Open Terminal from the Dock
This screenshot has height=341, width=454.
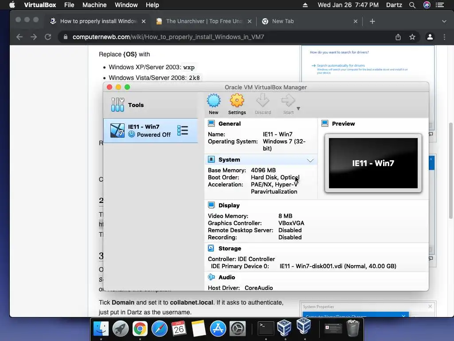[x=266, y=329]
